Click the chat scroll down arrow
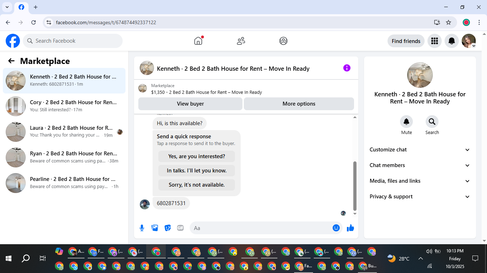Viewport: 487px width, 273px height. click(x=355, y=214)
